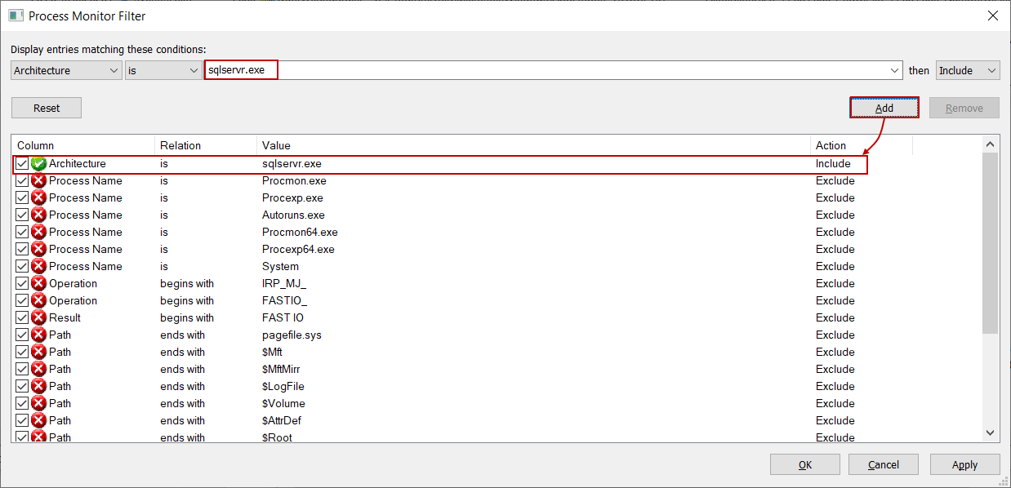
Task: Click red exclude icon beside Procmon.exe entry
Action: point(38,181)
